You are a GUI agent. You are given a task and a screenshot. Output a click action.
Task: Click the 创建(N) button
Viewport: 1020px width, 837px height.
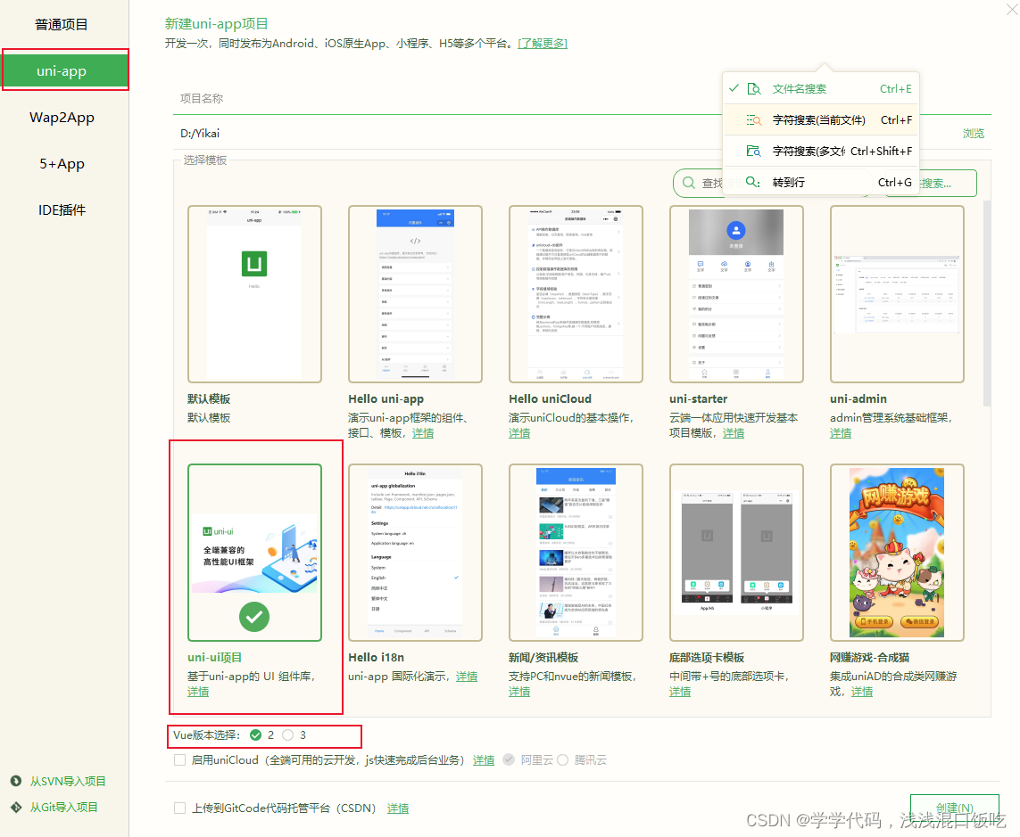click(954, 808)
